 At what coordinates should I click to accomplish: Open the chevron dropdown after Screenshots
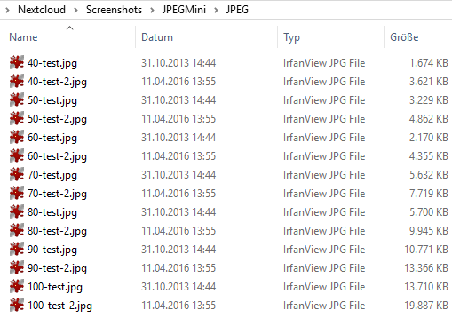click(152, 10)
